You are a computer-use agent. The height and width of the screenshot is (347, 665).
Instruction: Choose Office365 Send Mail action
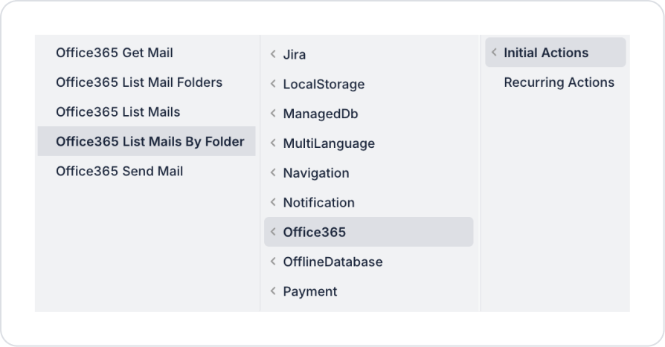point(147,171)
